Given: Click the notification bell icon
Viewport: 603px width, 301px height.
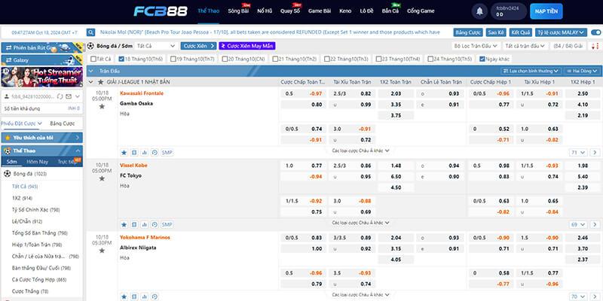Looking at the screenshot, I should tap(479, 11).
